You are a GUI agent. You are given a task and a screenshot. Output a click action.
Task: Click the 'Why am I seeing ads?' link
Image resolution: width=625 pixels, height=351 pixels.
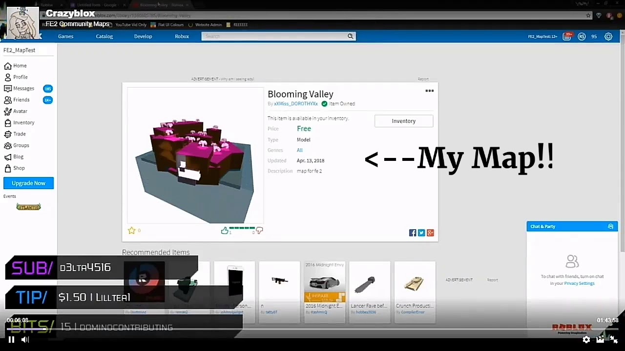point(237,79)
